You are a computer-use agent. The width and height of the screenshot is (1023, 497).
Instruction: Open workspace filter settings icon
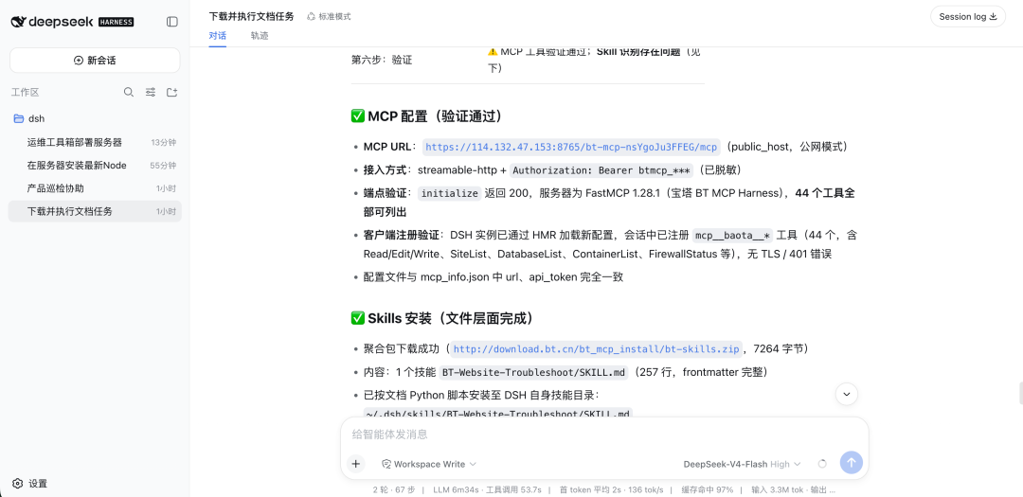click(150, 93)
